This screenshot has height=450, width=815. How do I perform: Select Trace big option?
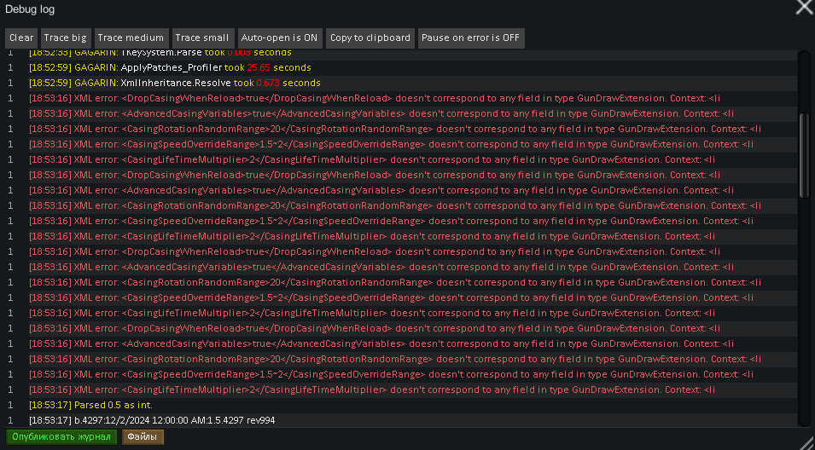point(66,38)
